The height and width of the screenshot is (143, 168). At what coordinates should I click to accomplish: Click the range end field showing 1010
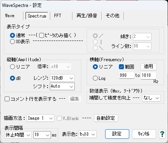click(x=148, y=75)
